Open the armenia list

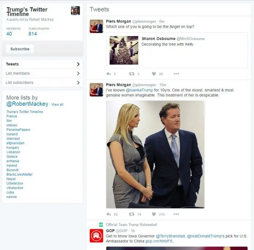(x=13, y=161)
